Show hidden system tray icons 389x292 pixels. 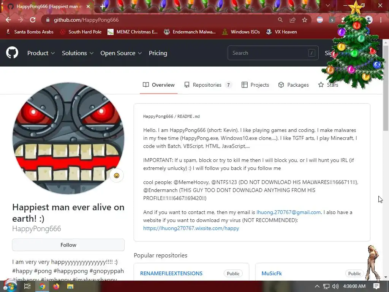317,286
